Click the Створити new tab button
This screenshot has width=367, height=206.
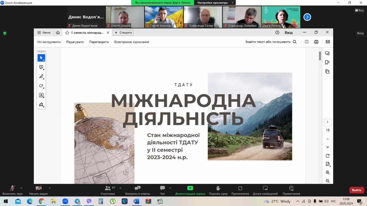(x=123, y=33)
